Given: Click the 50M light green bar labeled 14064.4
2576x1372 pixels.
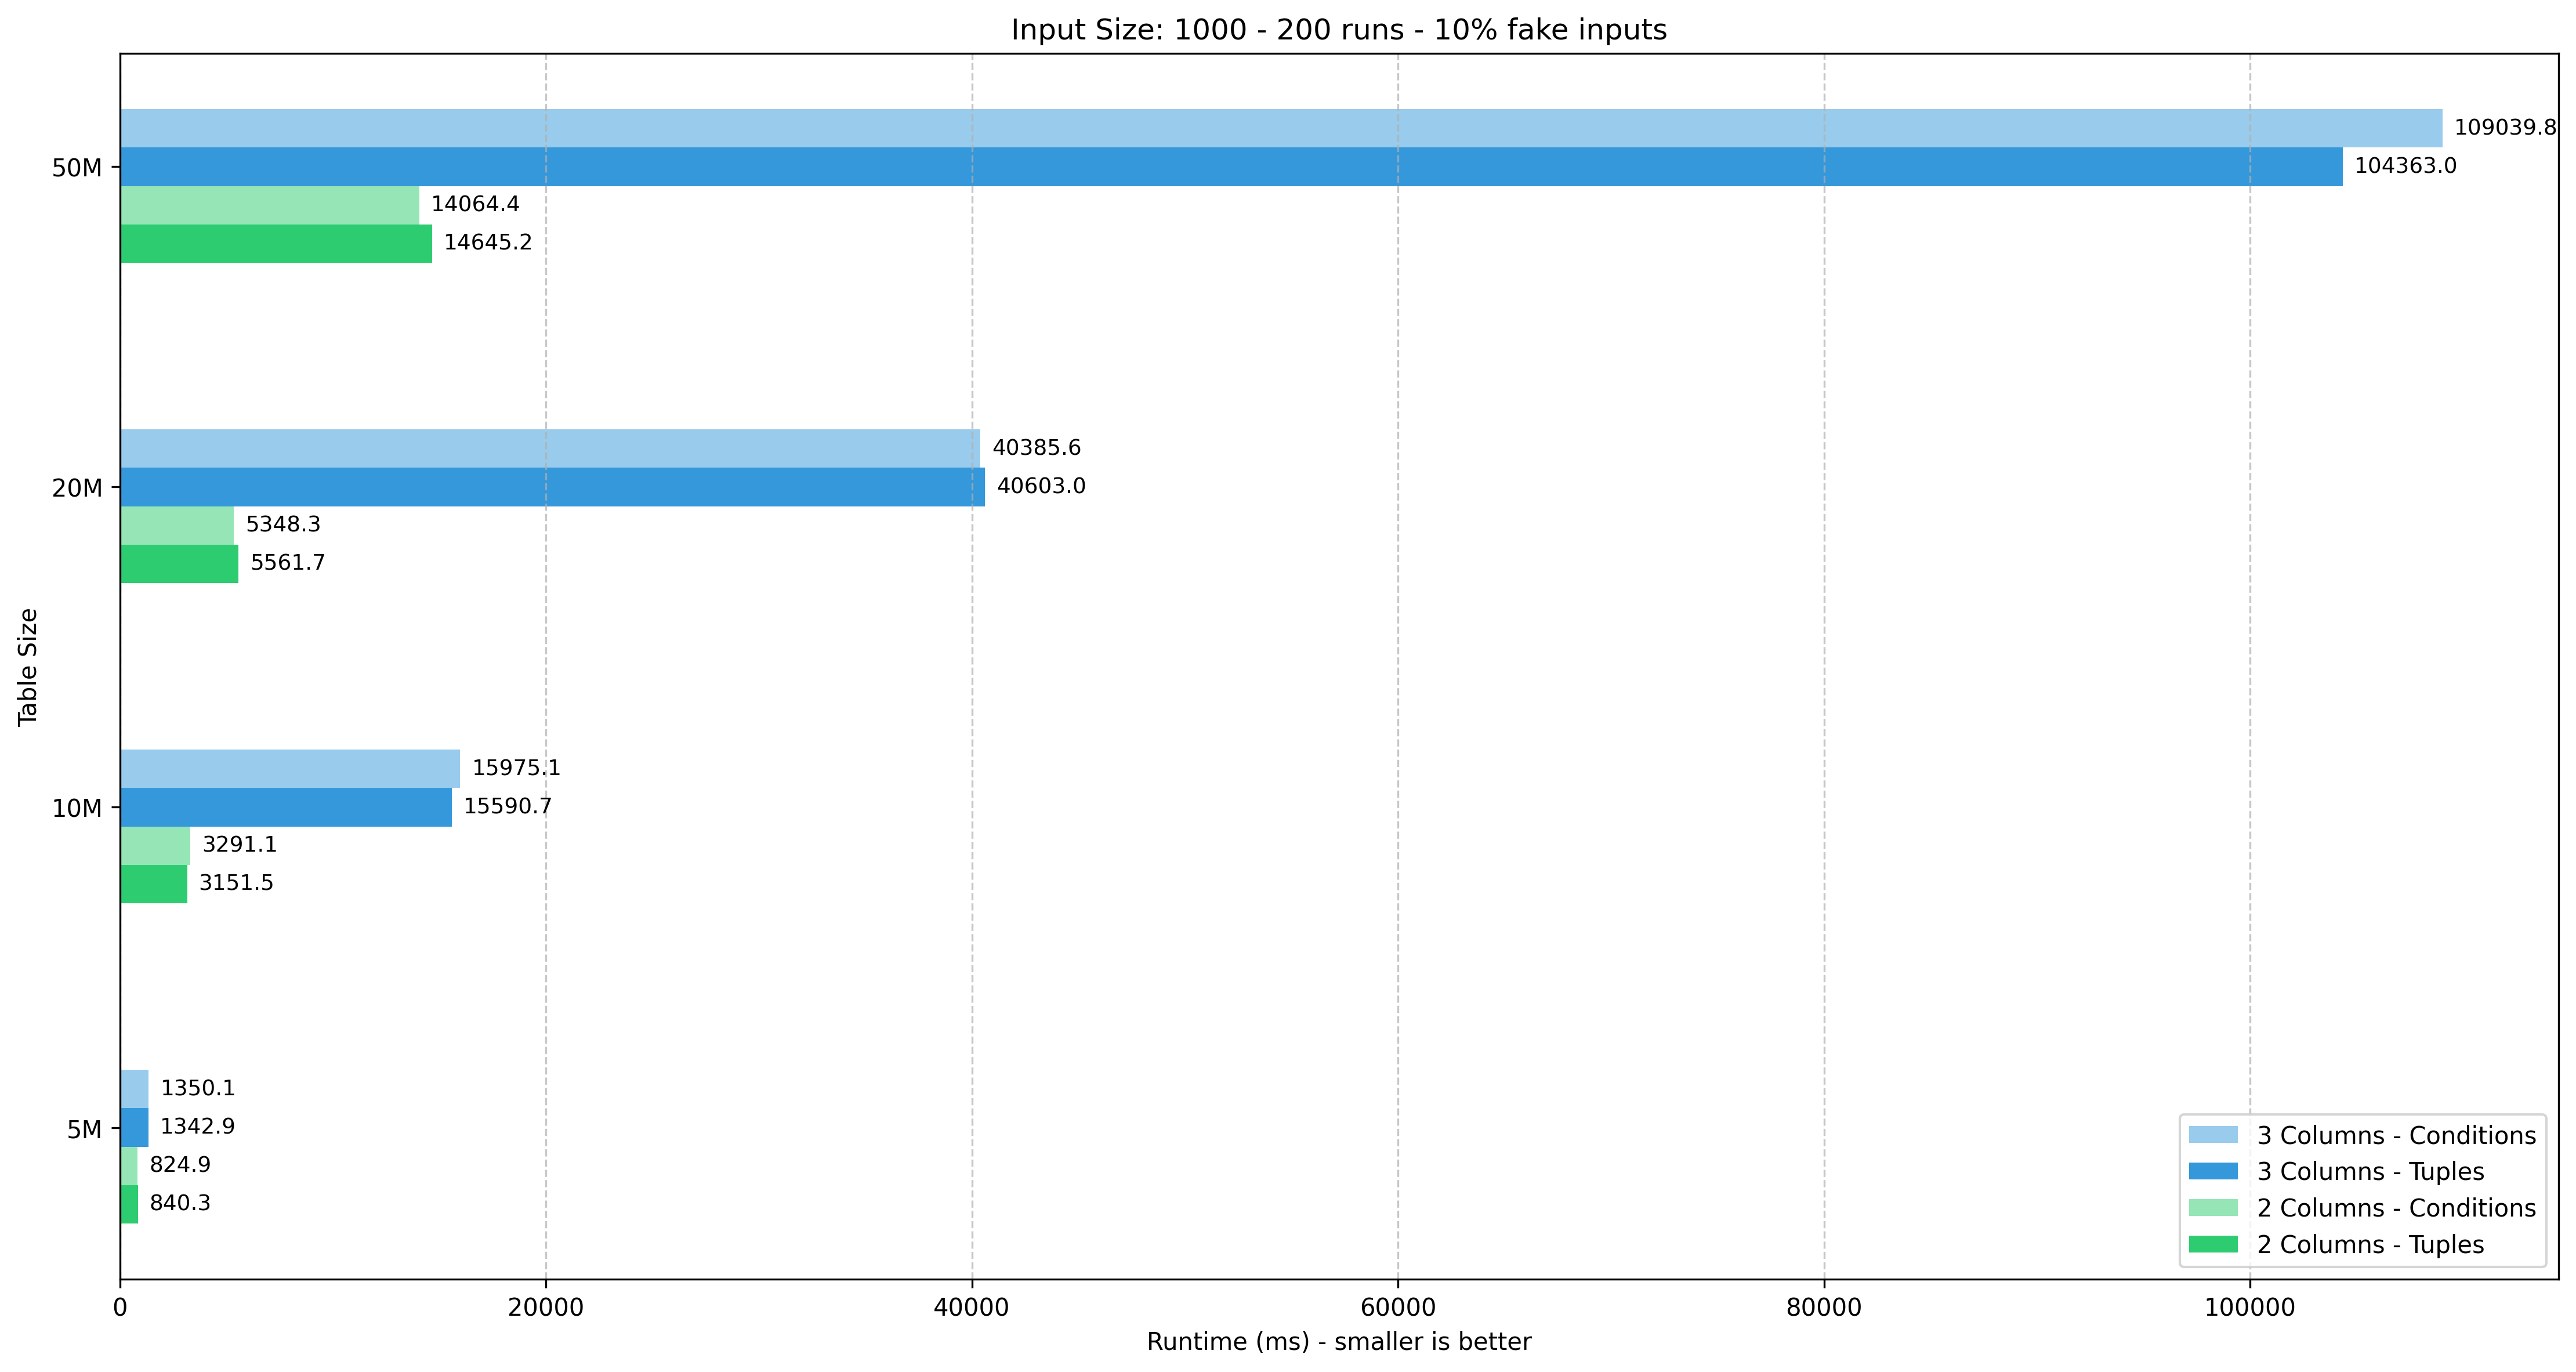Looking at the screenshot, I should 270,205.
